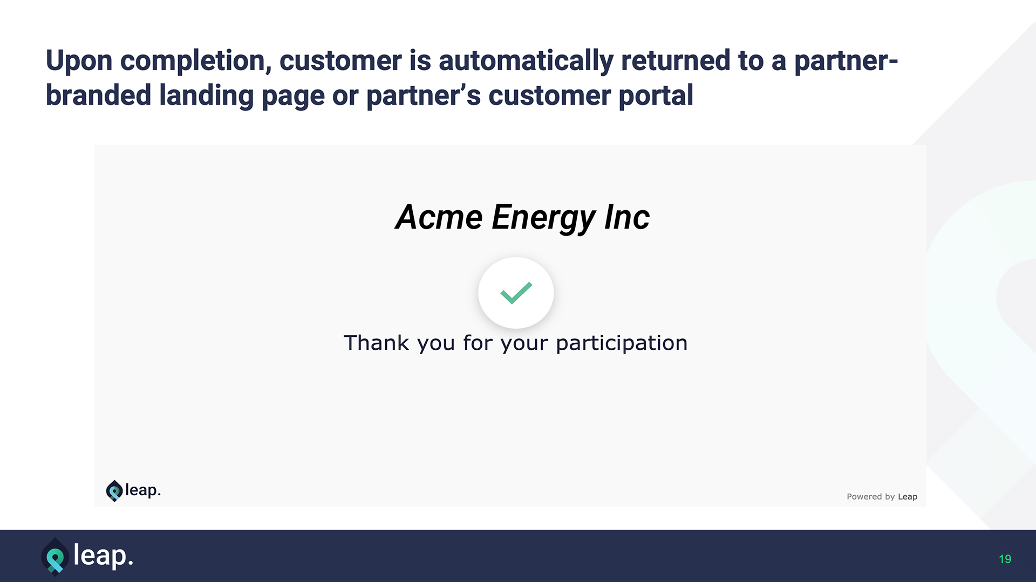1036x582 pixels.
Task: Click the word 'Inc' in company heading
Action: 626,217
